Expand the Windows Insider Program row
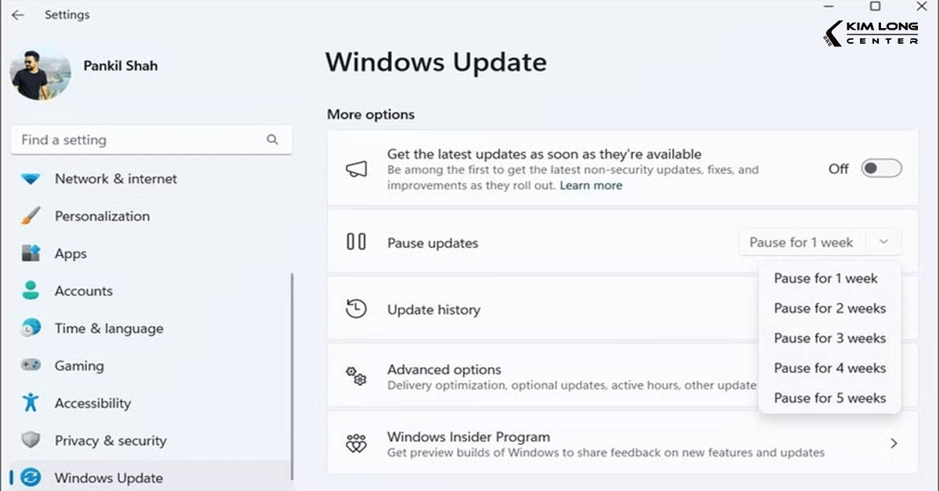The image size is (939, 491). coord(893,443)
